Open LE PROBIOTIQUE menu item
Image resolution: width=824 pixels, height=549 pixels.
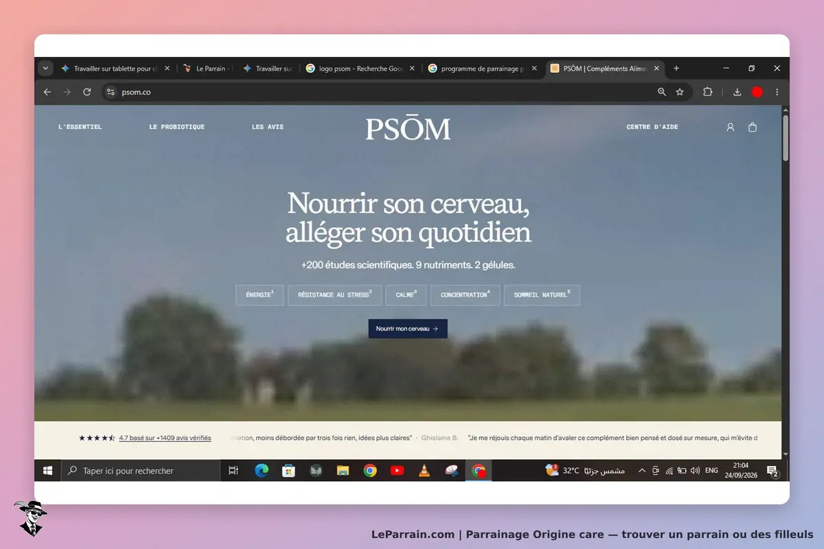(177, 127)
